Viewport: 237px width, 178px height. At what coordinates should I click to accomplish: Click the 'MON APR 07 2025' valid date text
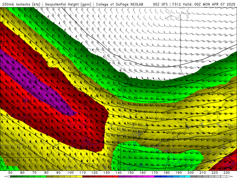[219, 4]
